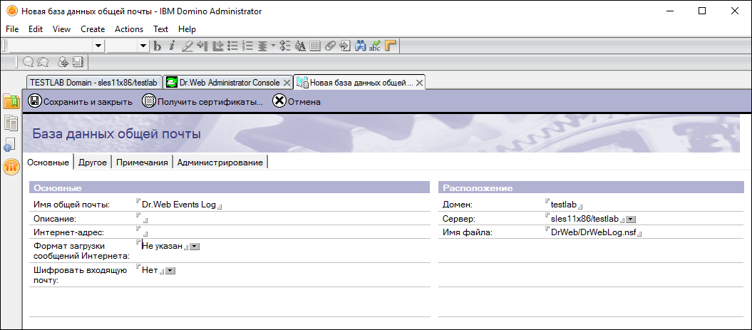The image size is (752, 330).
Task: Select the 'Администрирование' form tab
Action: (220, 162)
